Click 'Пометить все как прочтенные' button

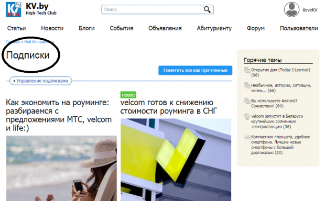pyautogui.click(x=195, y=70)
